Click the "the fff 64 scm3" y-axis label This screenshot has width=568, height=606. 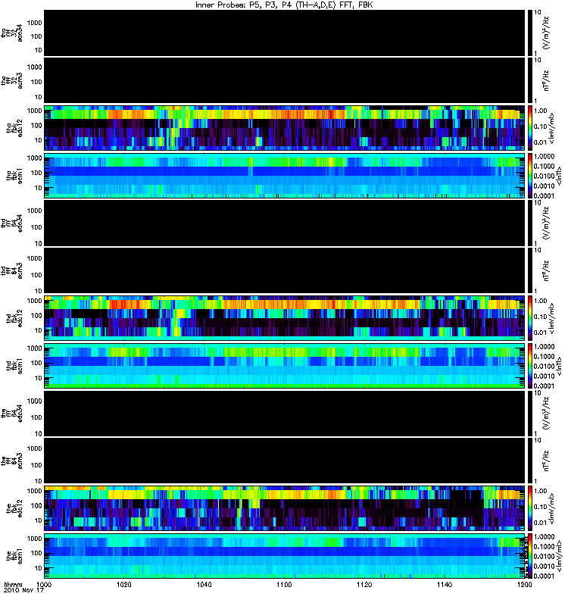click(11, 461)
